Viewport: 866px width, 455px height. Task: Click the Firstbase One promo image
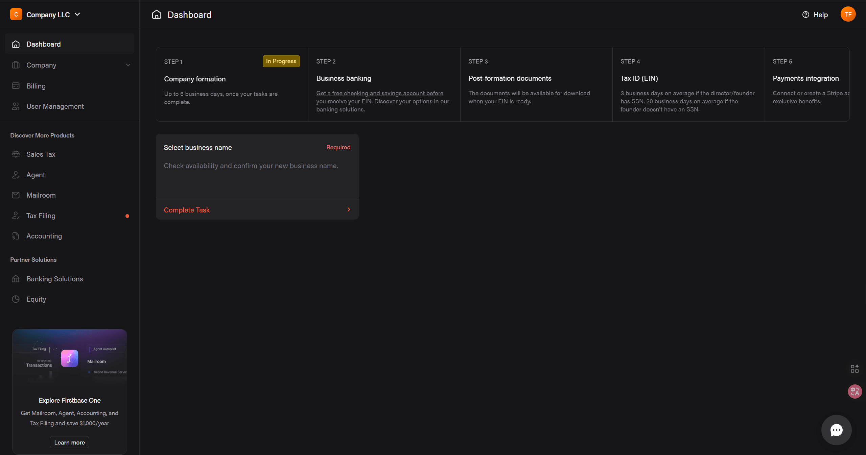point(70,358)
